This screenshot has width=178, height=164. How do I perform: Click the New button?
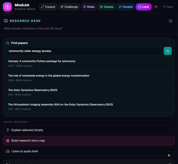point(168,7)
